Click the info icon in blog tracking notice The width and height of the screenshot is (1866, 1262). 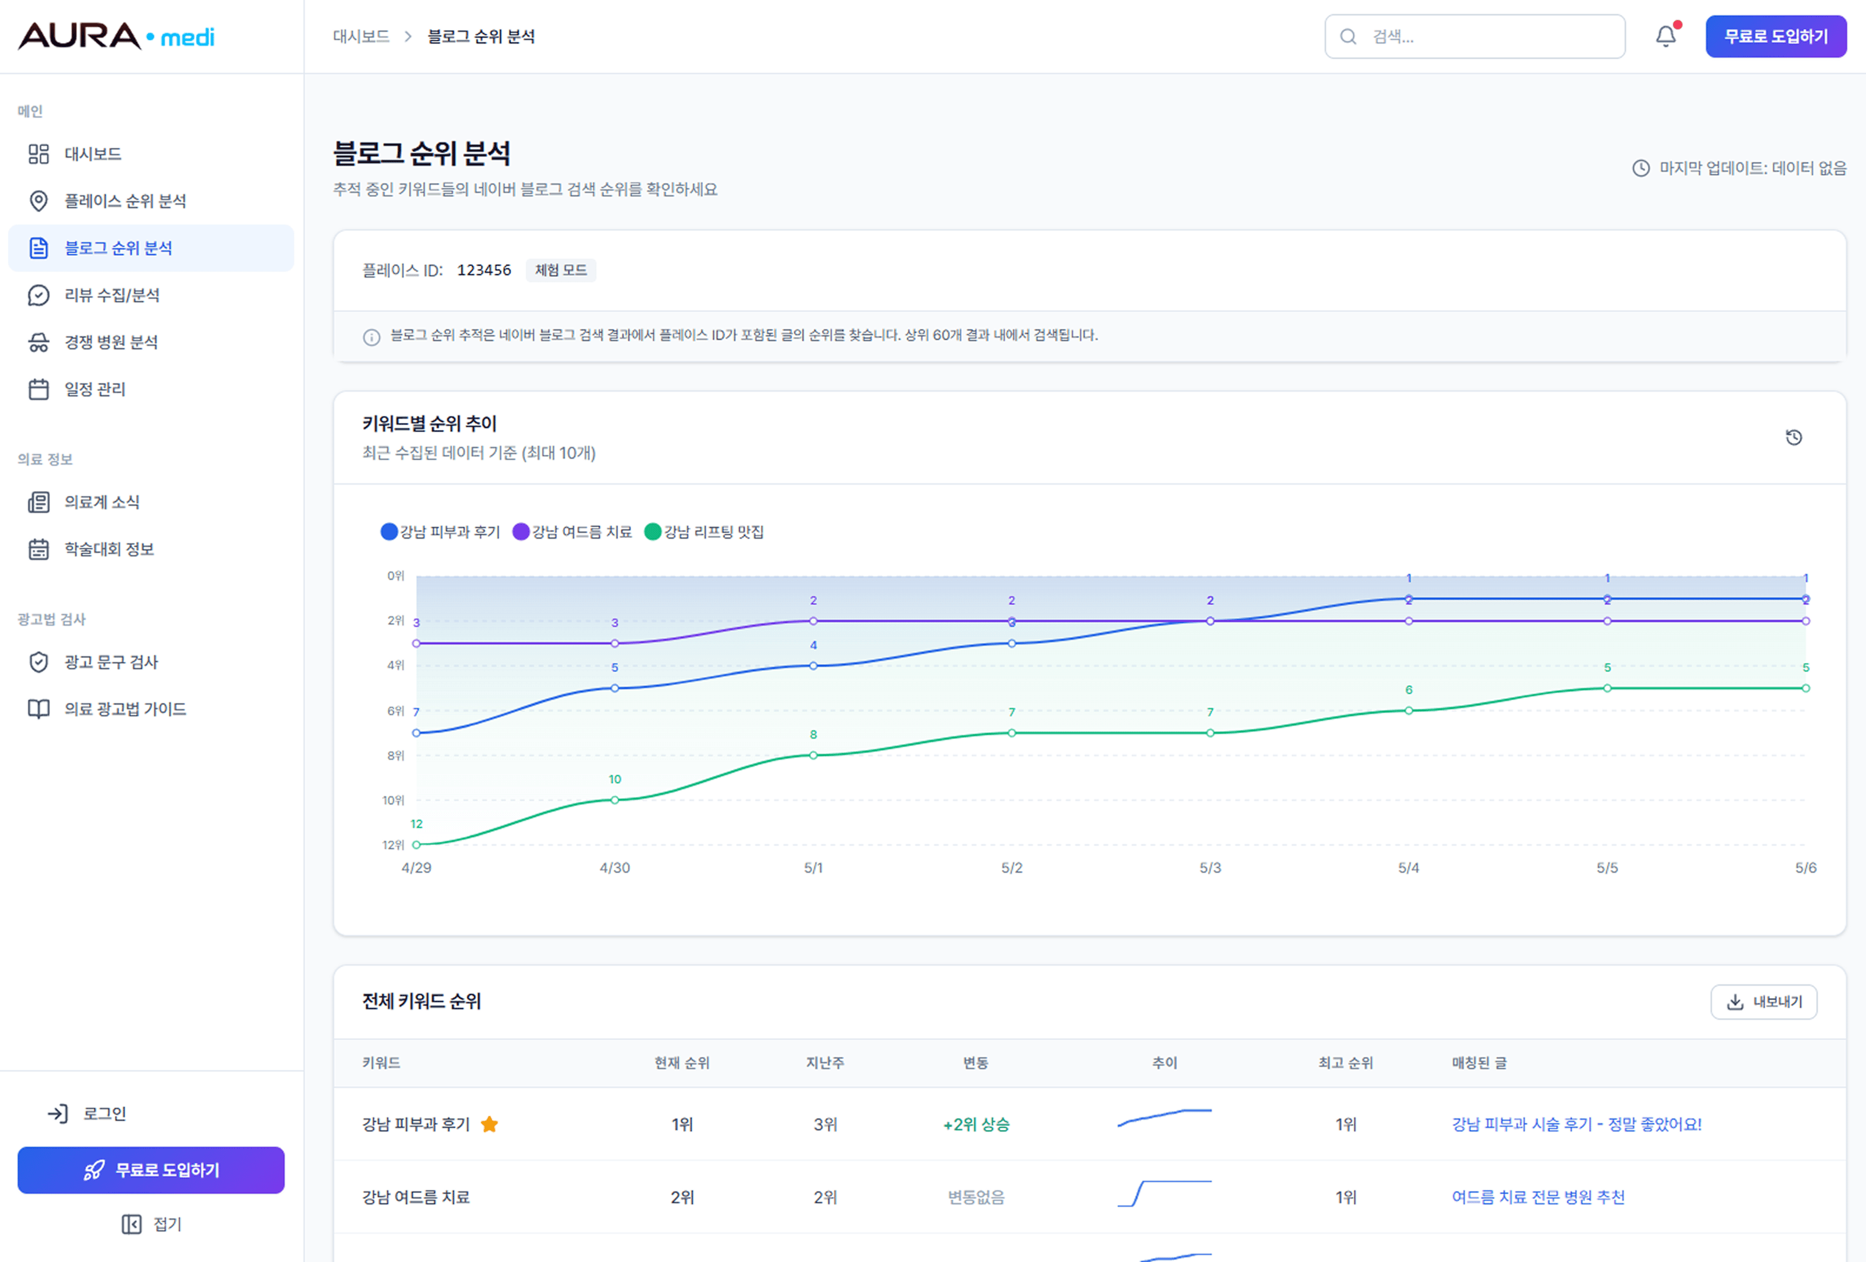tap(371, 337)
